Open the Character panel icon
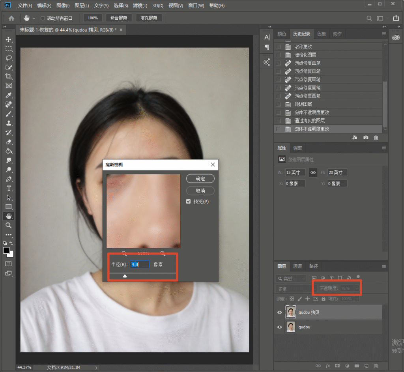 point(267,37)
